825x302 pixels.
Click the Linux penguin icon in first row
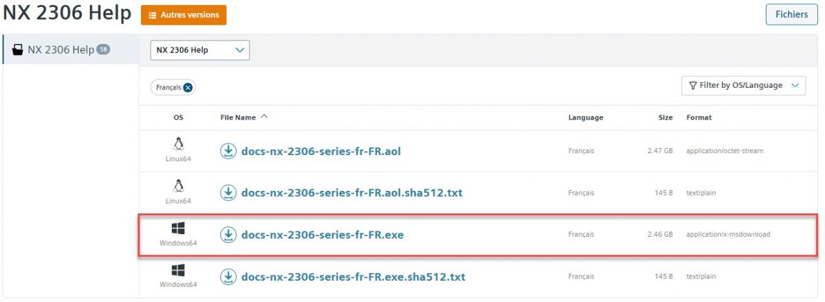click(179, 144)
